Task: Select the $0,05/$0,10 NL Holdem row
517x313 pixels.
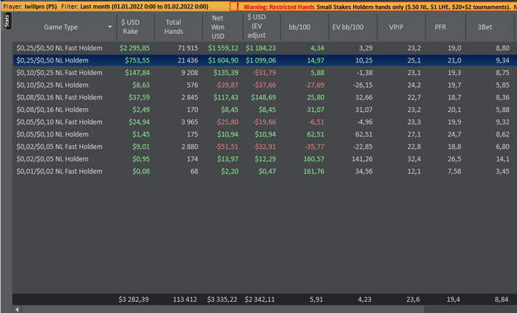Action: pyautogui.click(x=264, y=135)
